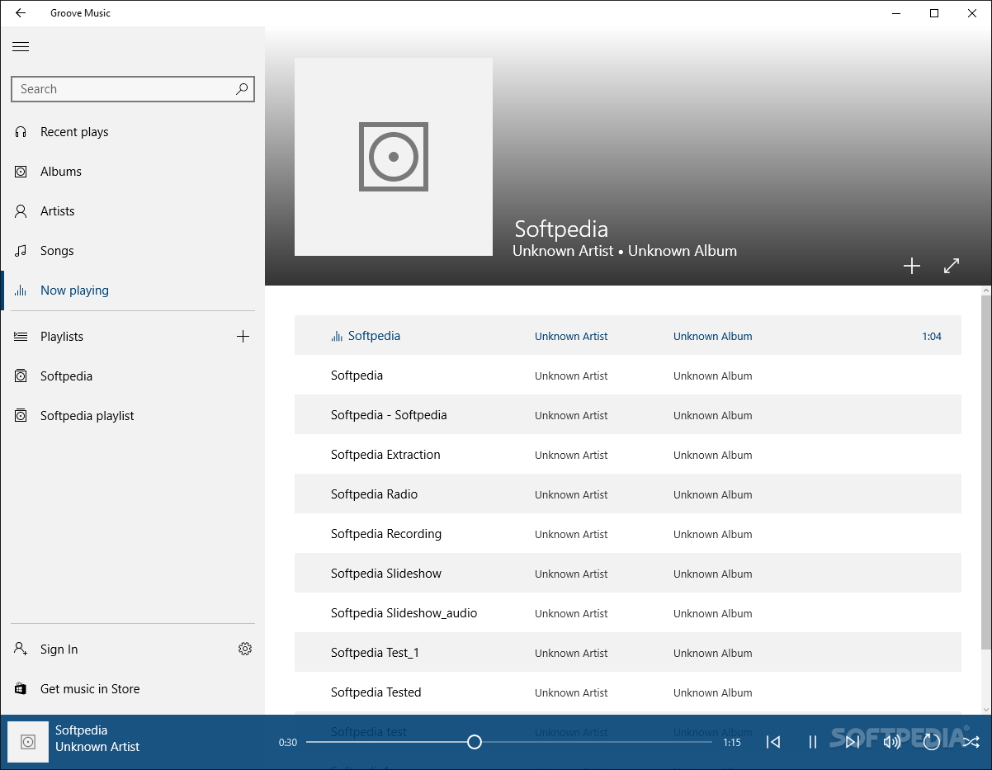The image size is (992, 770).
Task: Toggle shuffle mode
Action: tap(971, 742)
